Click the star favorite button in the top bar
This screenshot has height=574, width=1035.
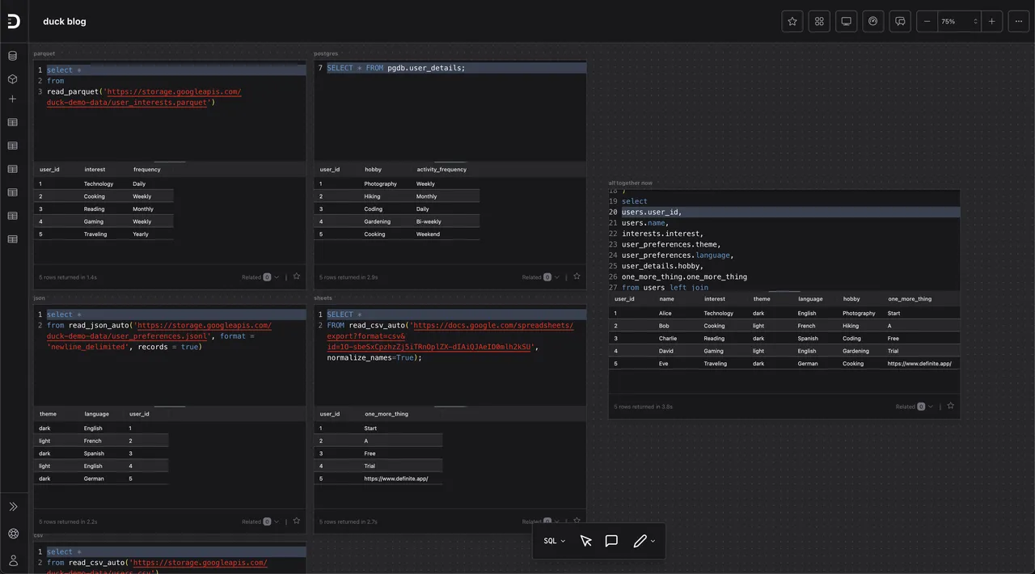[792, 22]
